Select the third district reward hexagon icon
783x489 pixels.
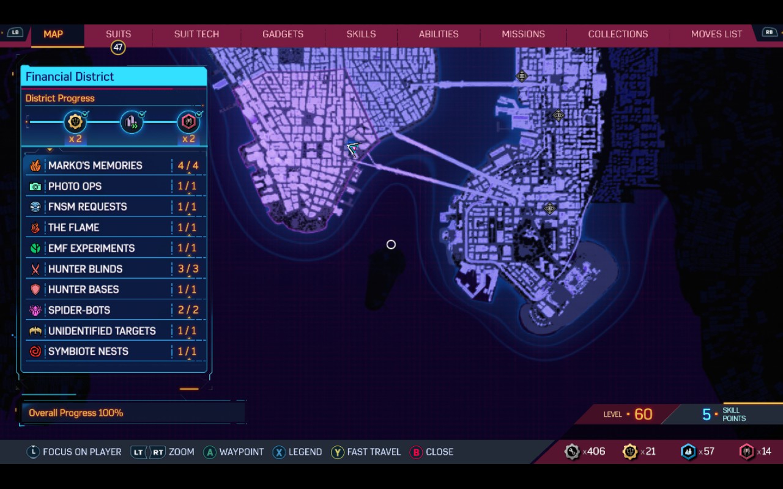pyautogui.click(x=188, y=122)
